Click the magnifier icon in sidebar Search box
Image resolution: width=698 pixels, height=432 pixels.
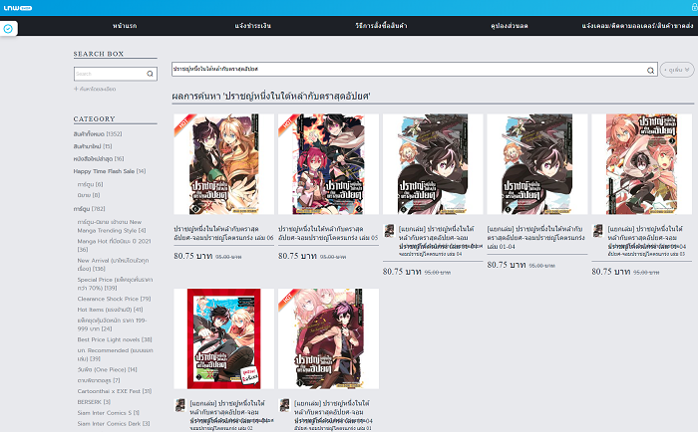[x=150, y=74]
